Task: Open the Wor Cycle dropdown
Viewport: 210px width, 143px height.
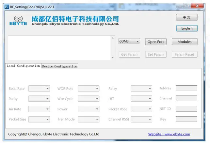Action: click(x=89, y=99)
